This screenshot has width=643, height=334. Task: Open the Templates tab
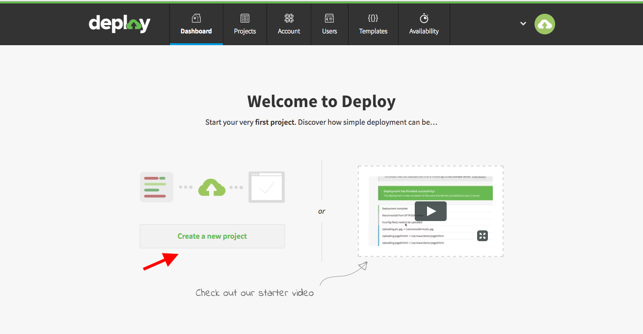[373, 25]
